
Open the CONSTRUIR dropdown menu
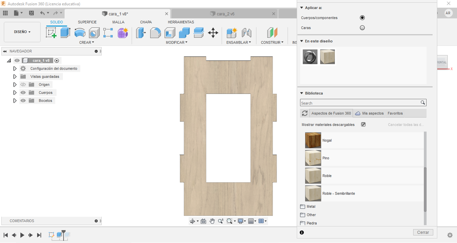tap(272, 42)
